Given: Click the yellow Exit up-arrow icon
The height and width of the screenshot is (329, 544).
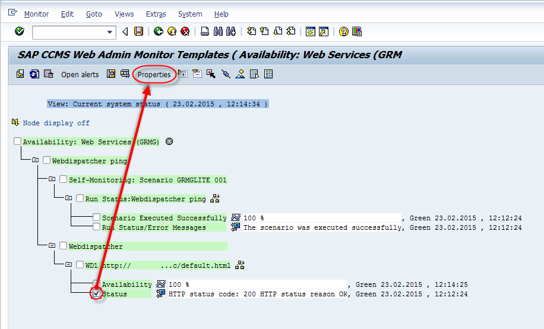Looking at the screenshot, I should click(x=172, y=31).
